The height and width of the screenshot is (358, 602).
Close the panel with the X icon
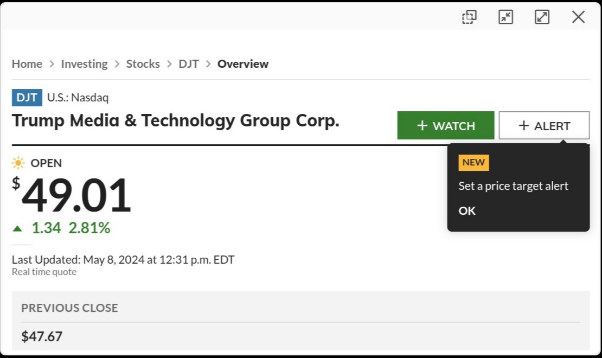pos(578,17)
